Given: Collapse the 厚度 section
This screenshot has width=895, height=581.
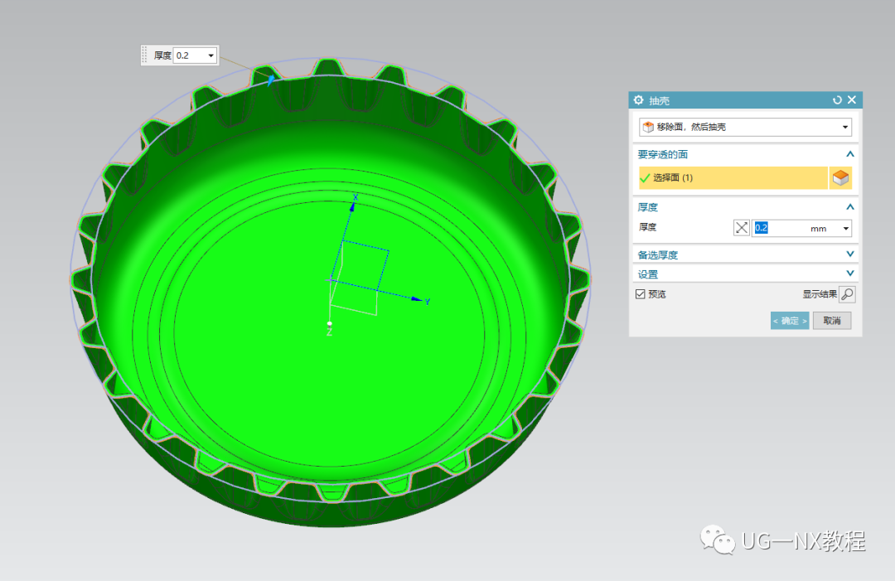Looking at the screenshot, I should coord(850,206).
